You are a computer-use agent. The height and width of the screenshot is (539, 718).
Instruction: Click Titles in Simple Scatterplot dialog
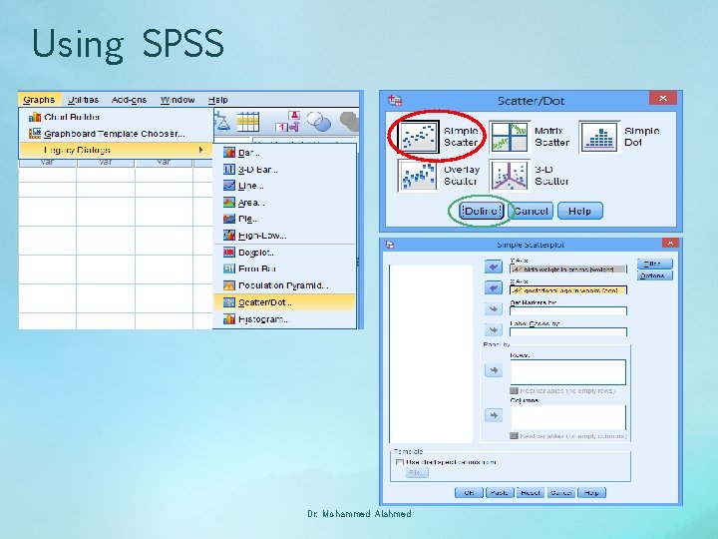point(655,264)
